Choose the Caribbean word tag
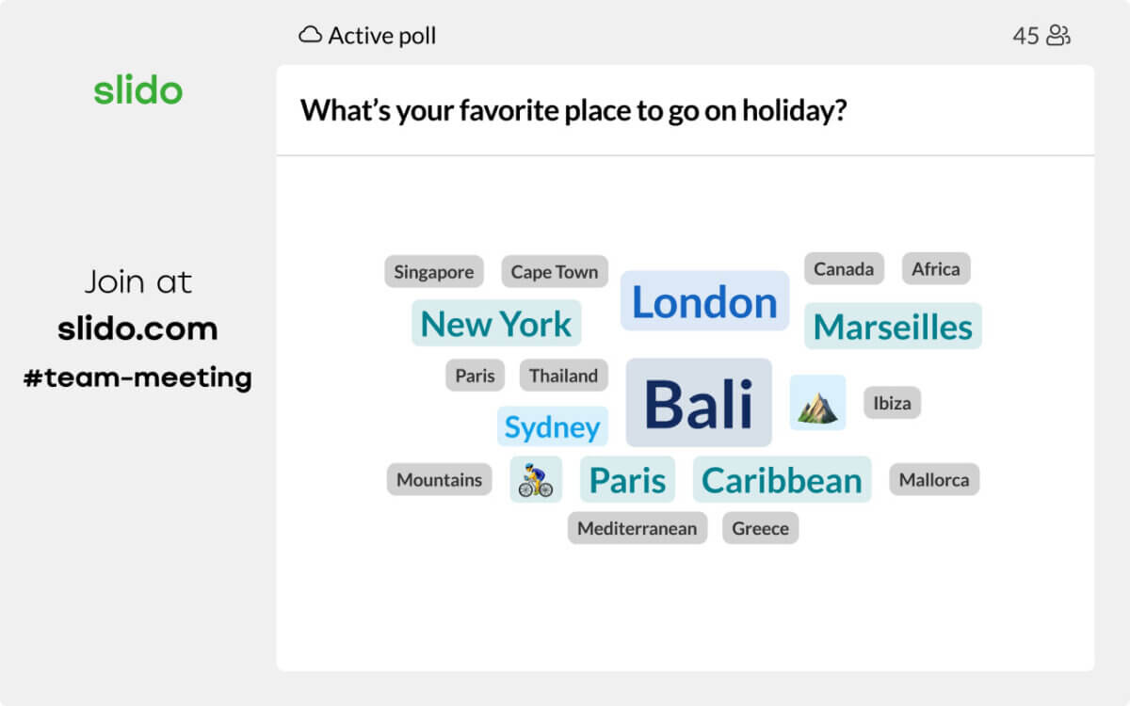Image resolution: width=1130 pixels, height=706 pixels. click(782, 480)
